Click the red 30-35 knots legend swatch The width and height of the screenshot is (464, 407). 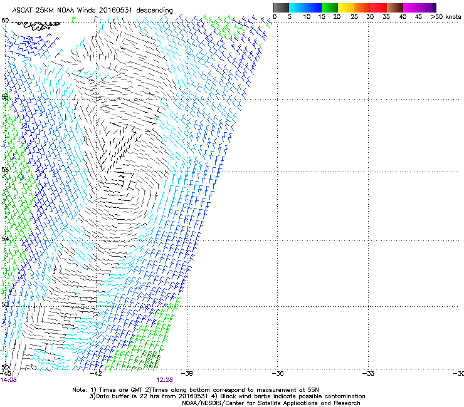(379, 8)
